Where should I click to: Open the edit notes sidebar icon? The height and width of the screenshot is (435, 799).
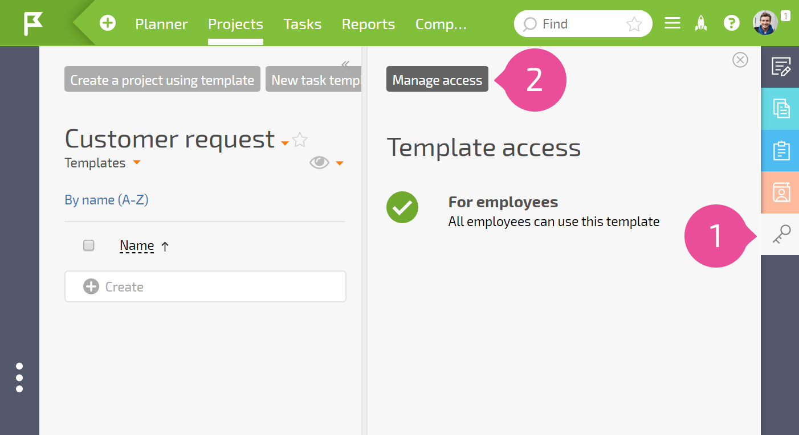point(780,67)
